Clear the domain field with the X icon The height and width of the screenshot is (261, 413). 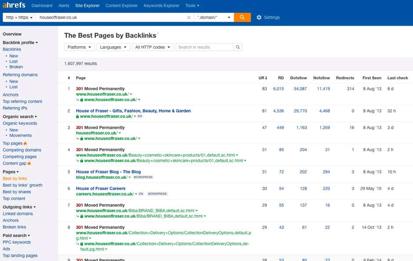(x=189, y=18)
